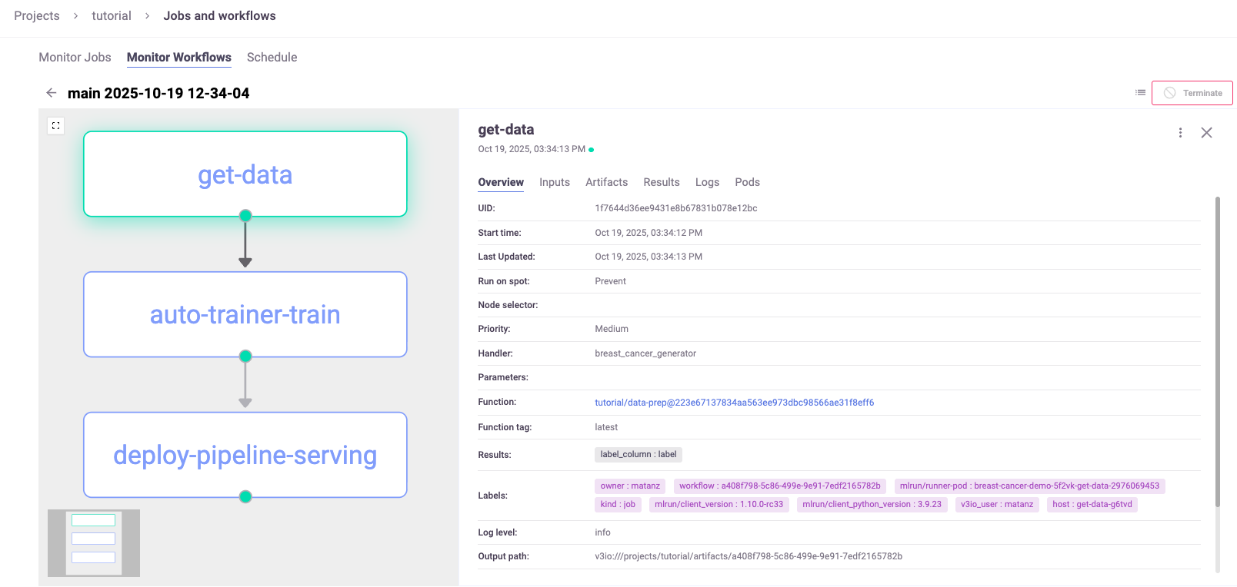
Task: Switch to the Pods tab
Action: (747, 182)
